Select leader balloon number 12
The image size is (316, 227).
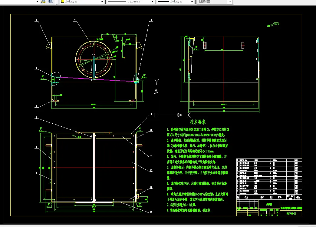tap(151, 171)
